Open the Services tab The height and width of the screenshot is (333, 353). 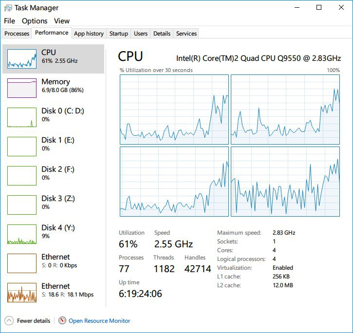click(186, 34)
